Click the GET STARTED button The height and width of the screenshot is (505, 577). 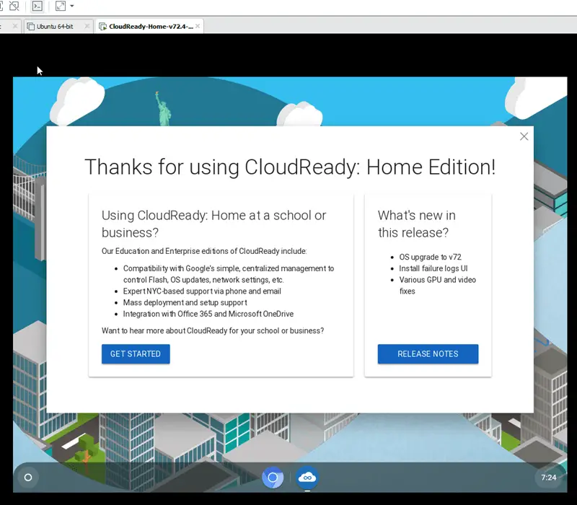[x=136, y=354]
